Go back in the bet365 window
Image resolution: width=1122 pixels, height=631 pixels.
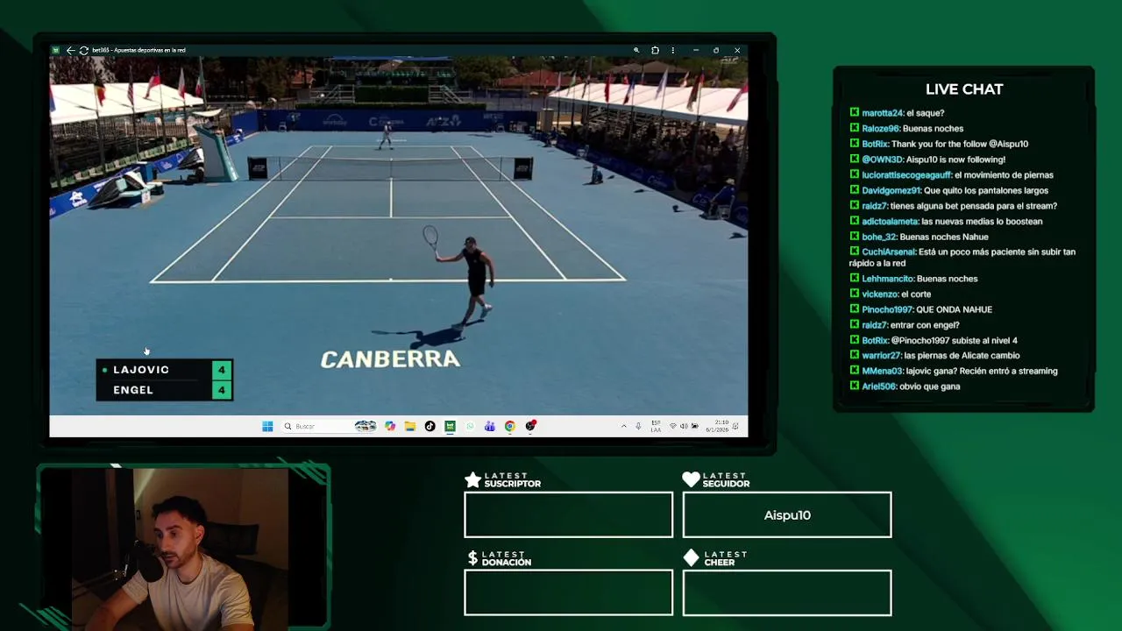pyautogui.click(x=70, y=51)
